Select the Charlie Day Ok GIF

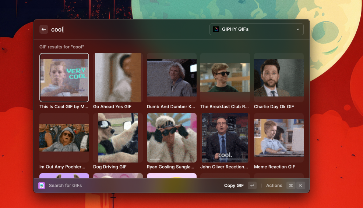279,77
